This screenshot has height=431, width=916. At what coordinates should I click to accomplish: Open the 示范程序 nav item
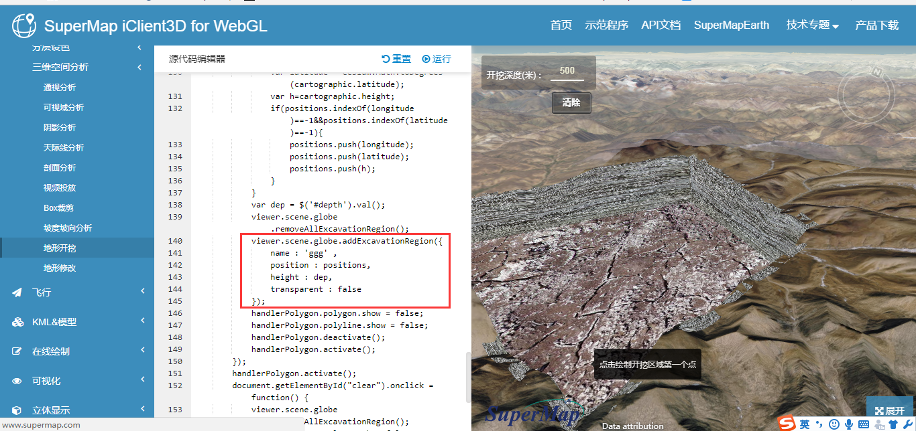click(x=607, y=25)
